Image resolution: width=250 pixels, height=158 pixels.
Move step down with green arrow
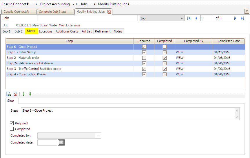coord(30,94)
